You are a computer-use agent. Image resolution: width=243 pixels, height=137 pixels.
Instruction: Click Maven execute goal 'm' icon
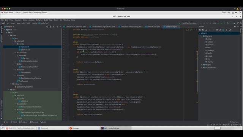click(217, 30)
